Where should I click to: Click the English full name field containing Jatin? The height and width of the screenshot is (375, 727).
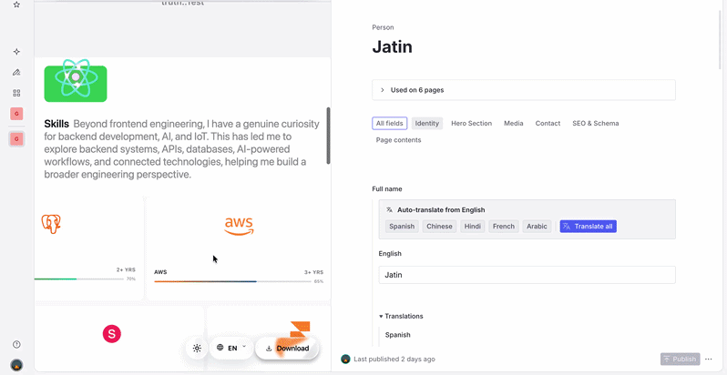527,275
